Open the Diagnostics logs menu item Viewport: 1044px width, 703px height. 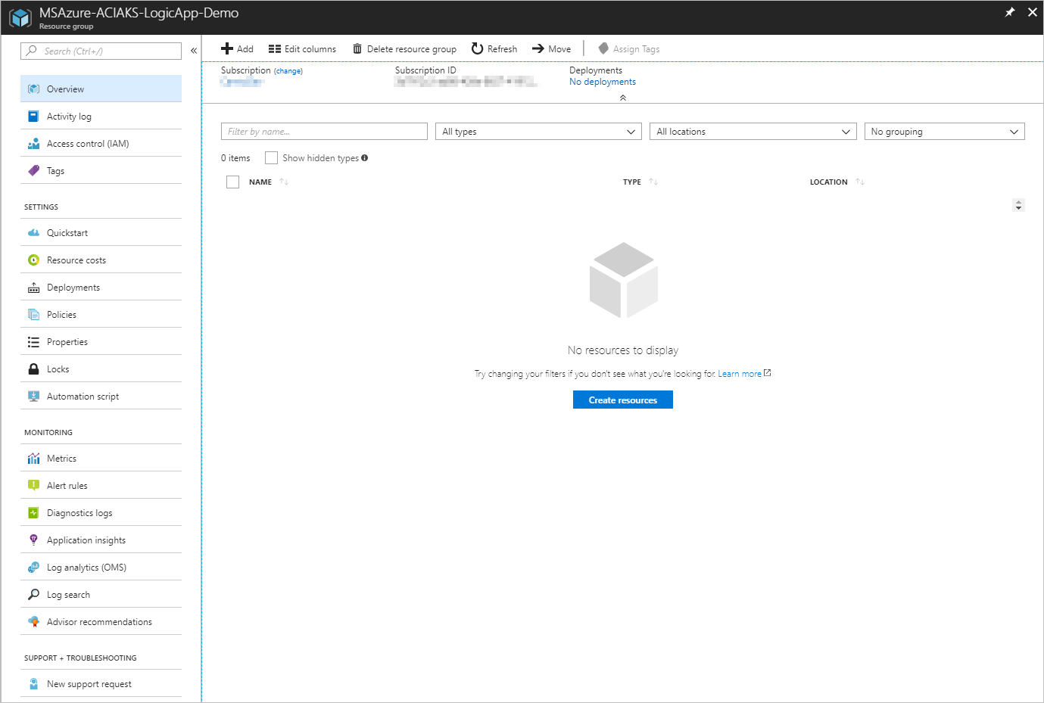pyautogui.click(x=101, y=513)
